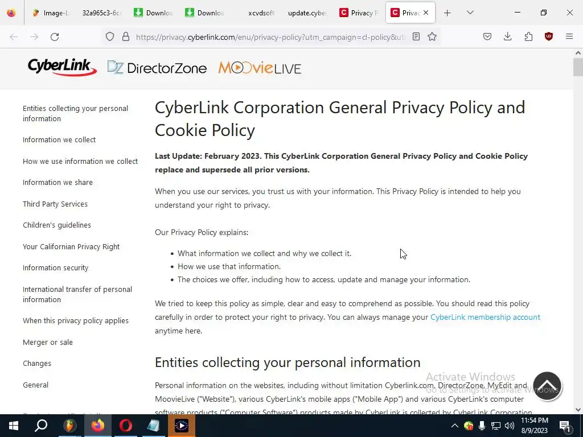Open the Windows Start menu
The width and height of the screenshot is (583, 437).
coord(14,426)
